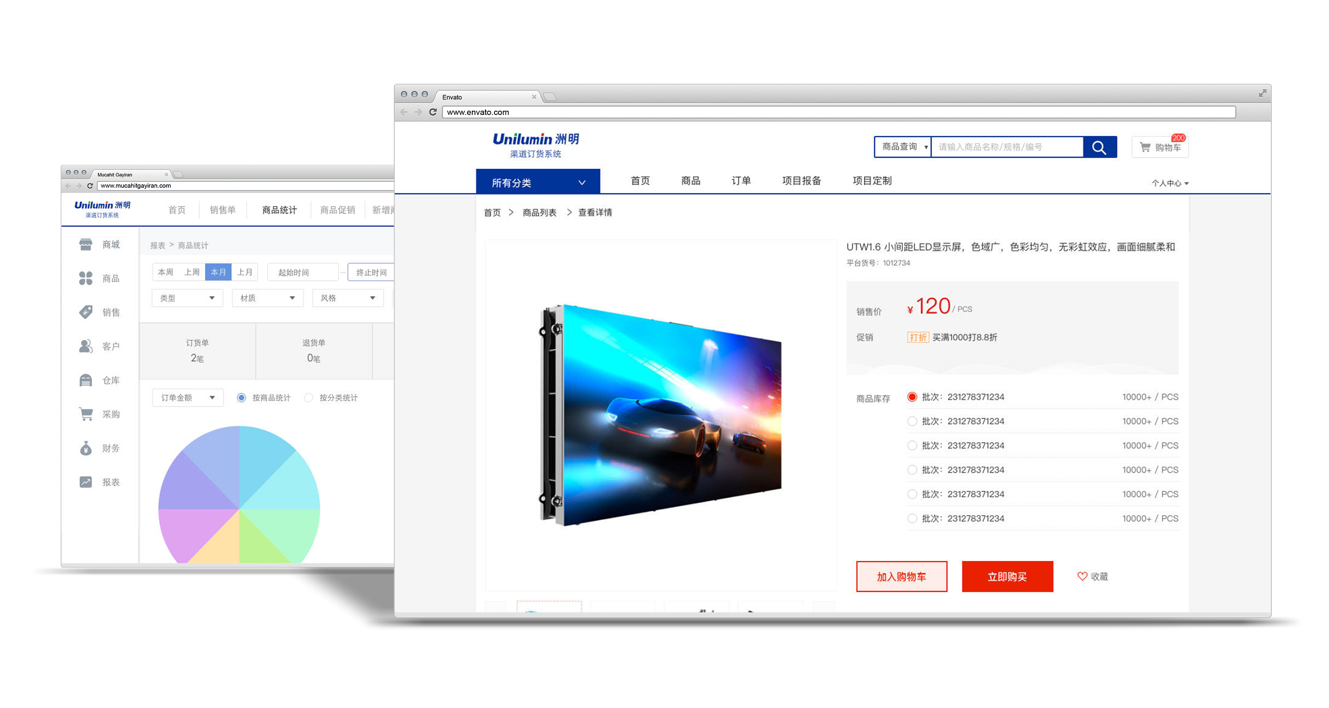1329x708 pixels.
Task: Click the 终止时间 end date field
Action: (x=372, y=272)
